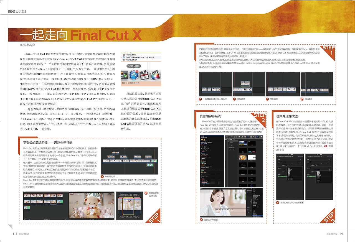Image resolution: width=355 pixels, height=242 pixels.
Task: Open the Themes browser icon
Action: click(x=254, y=137)
